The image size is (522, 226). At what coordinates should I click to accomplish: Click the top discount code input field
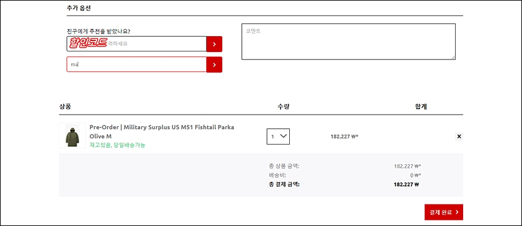click(x=136, y=44)
